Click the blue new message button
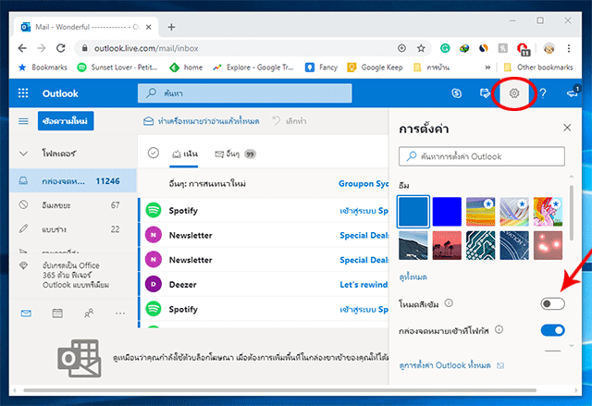Screen dimensions: 592x406 pos(66,121)
